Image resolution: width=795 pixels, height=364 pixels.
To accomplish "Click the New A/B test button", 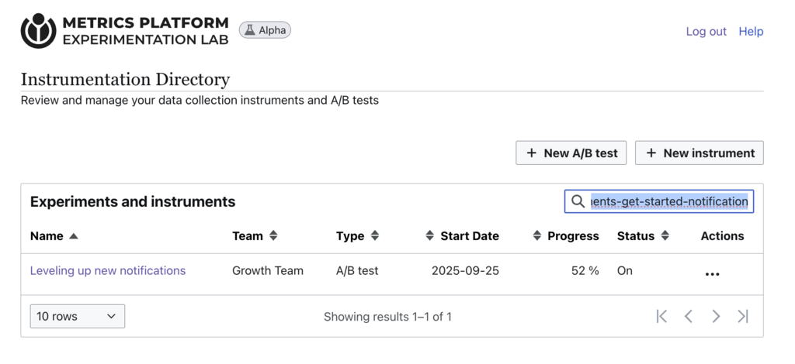I will click(571, 153).
